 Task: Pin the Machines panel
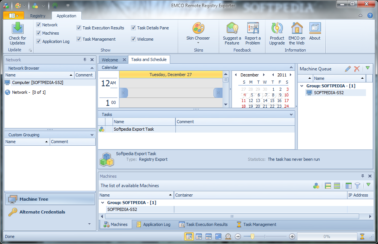pyautogui.click(x=363, y=176)
